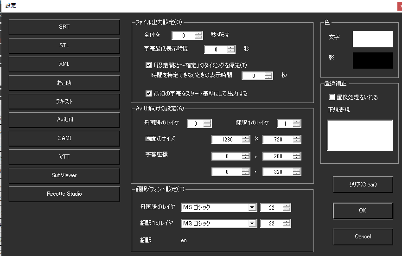Click the 時間を特定できないときの表示時間 field
Image resolution: width=402 pixels, height=256 pixels.
coord(253,76)
